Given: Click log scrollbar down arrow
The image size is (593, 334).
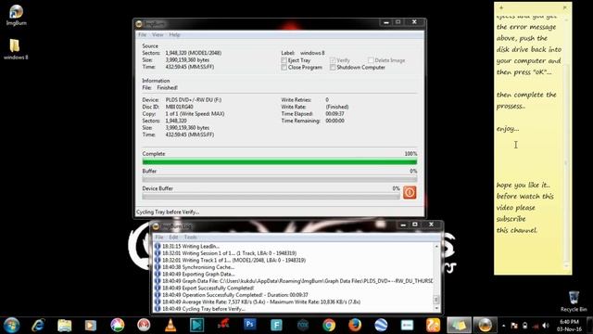Looking at the screenshot, I should coord(436,308).
